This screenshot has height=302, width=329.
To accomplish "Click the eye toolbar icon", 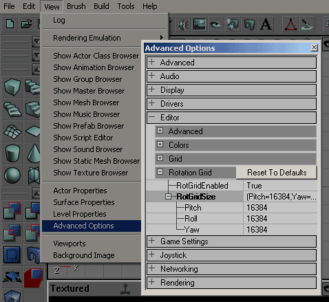I will 215,24.
